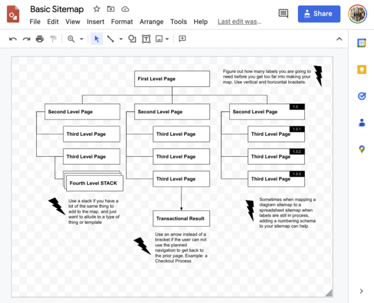Click the 'Use a stack if you have' note

click(x=93, y=212)
